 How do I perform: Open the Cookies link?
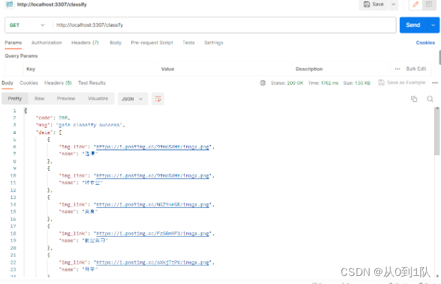(425, 42)
